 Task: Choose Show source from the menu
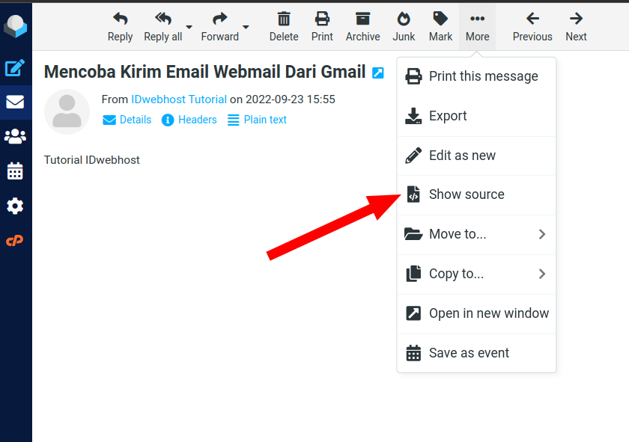[x=476, y=194]
